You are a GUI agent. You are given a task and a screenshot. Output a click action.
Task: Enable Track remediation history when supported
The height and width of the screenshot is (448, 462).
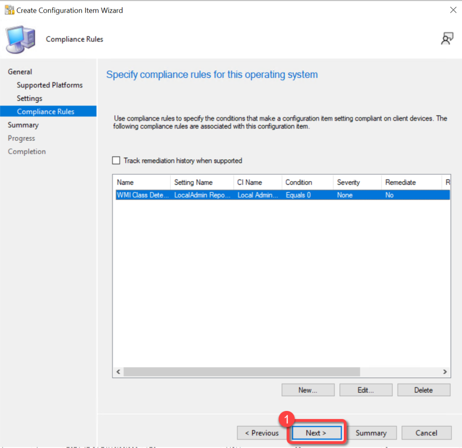(x=116, y=161)
